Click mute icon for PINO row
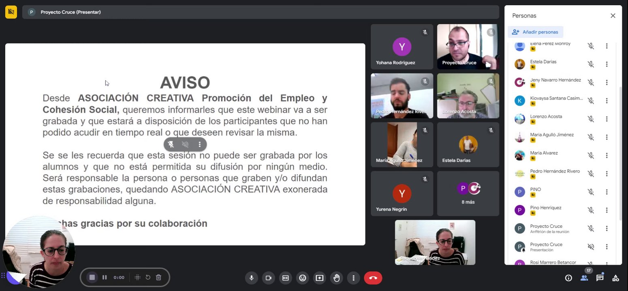The height and width of the screenshot is (291, 628). (591, 192)
